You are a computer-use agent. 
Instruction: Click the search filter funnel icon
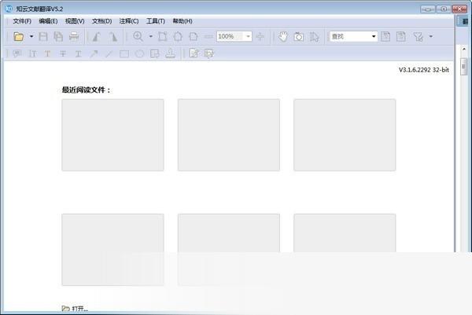tap(419, 37)
